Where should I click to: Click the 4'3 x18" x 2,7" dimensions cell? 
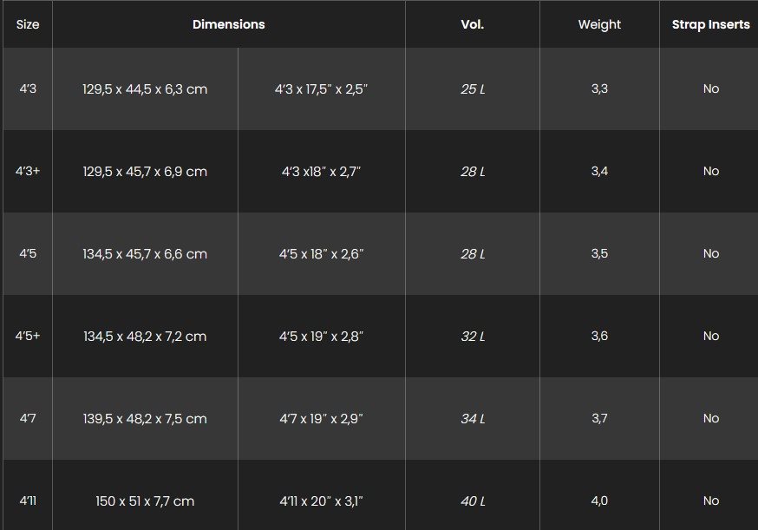[321, 171]
